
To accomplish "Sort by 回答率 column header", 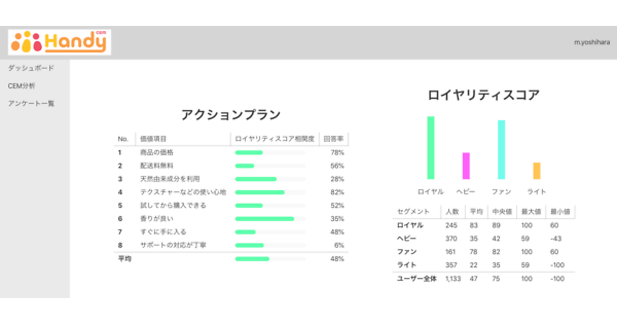I will coord(334,139).
